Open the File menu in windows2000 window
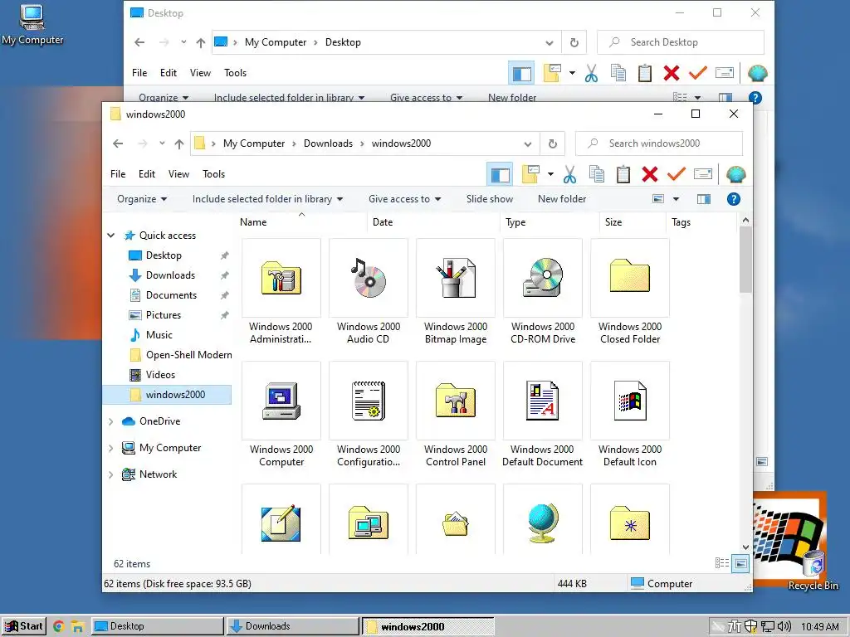 [118, 174]
